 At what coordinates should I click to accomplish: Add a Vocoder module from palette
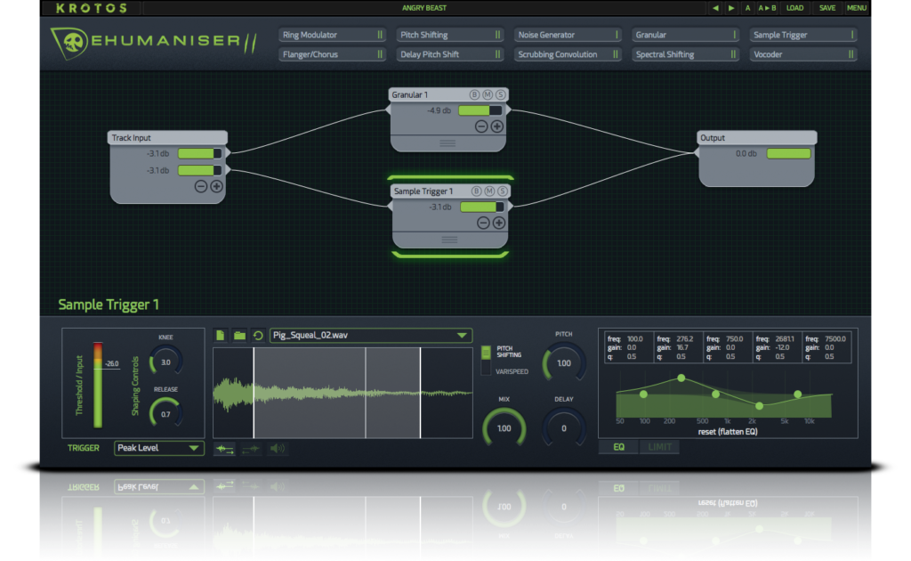[803, 54]
